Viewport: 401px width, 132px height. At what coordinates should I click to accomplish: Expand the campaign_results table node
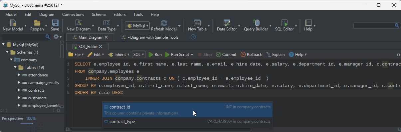(x=19, y=83)
